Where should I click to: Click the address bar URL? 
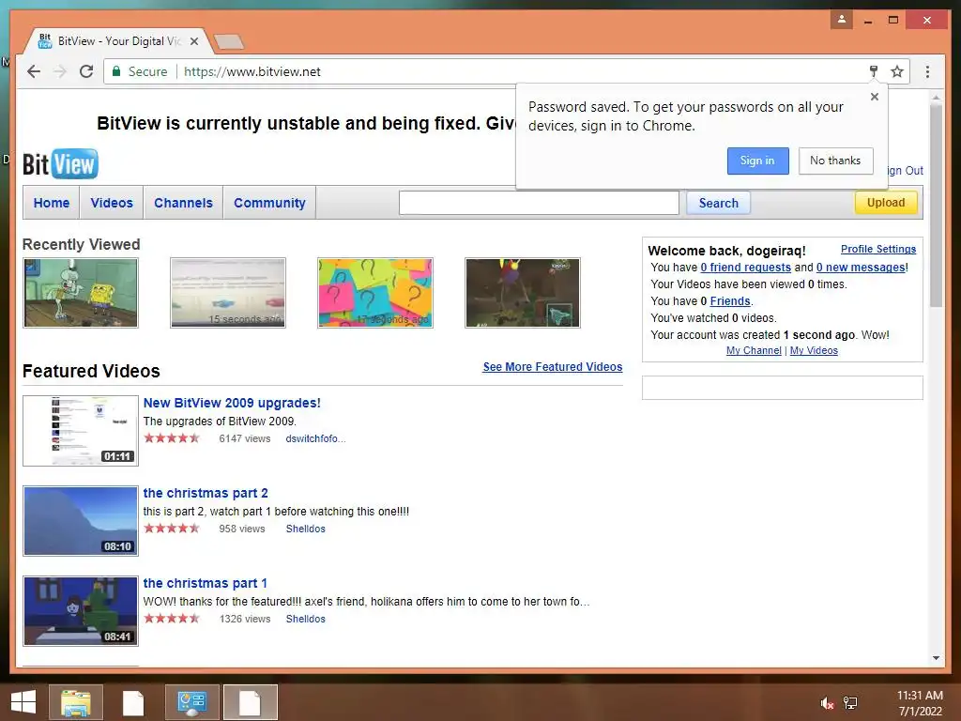[252, 71]
